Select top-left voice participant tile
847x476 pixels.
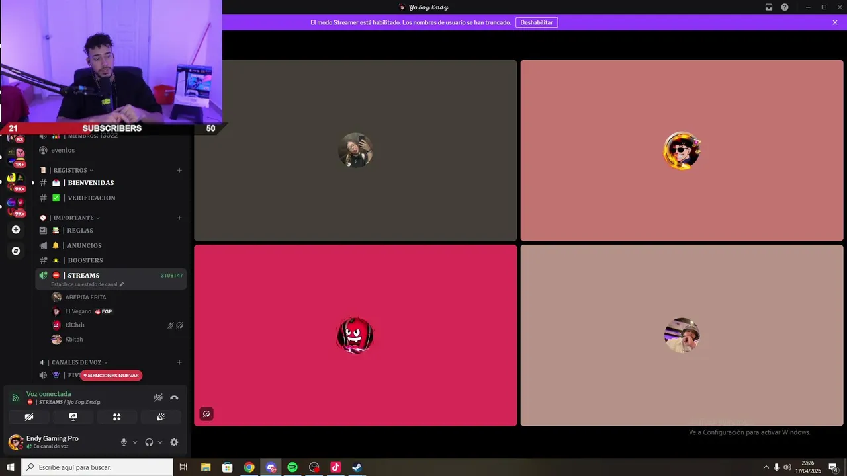pos(355,151)
